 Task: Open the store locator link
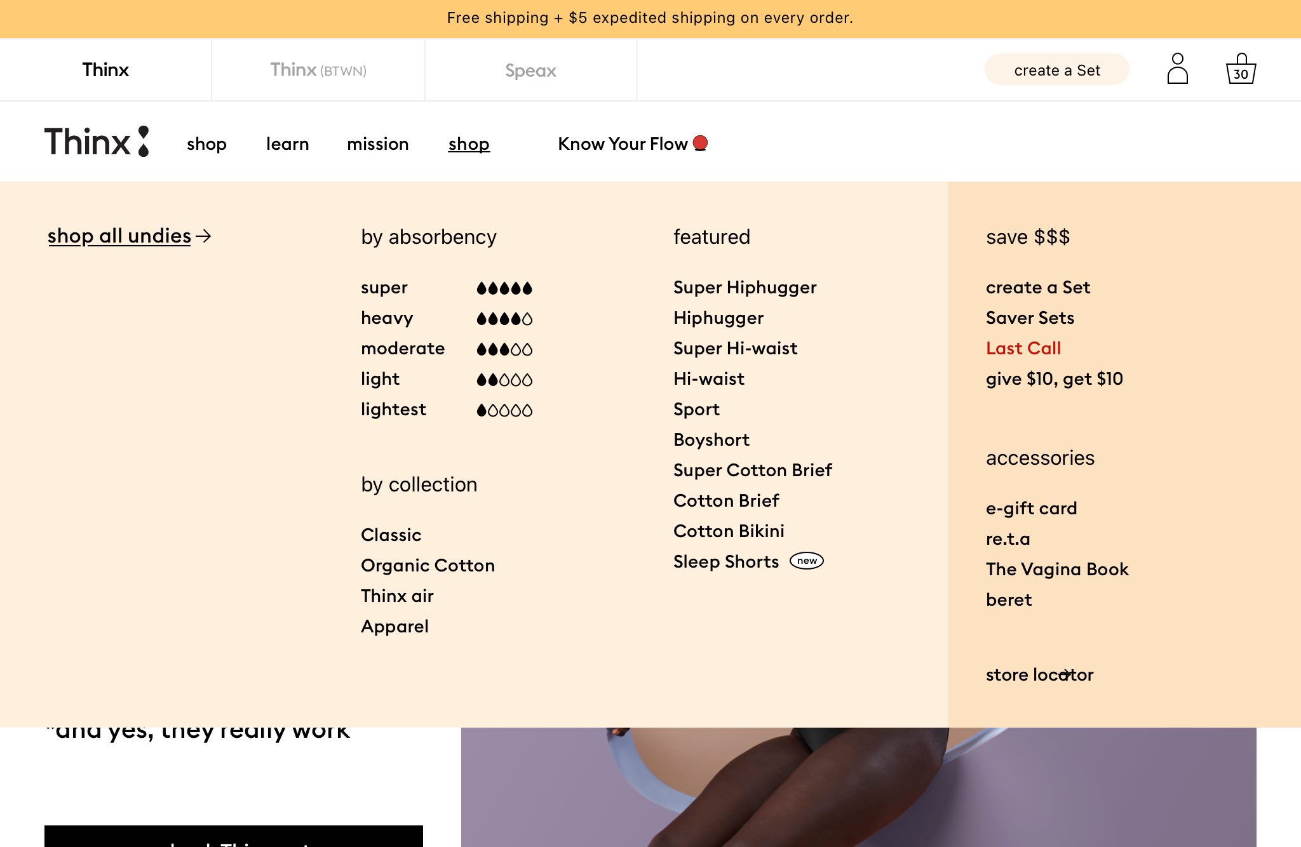(1039, 675)
